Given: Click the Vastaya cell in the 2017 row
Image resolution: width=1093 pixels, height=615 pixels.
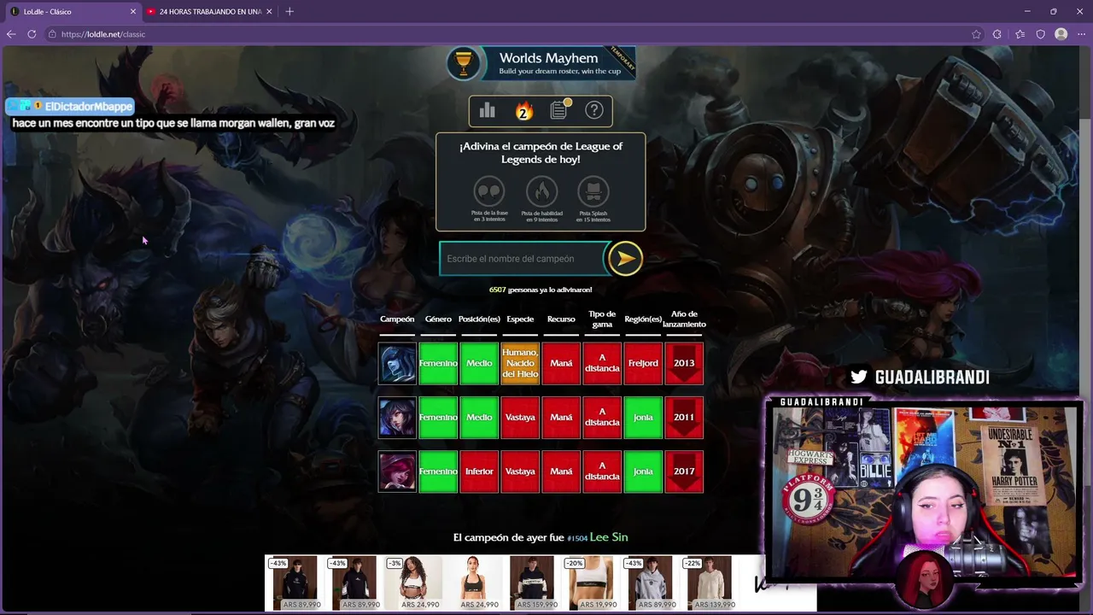Looking at the screenshot, I should 520,471.
